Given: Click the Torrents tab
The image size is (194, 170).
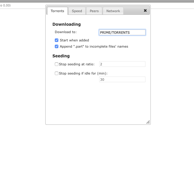Looking at the screenshot, I should coord(57,11).
